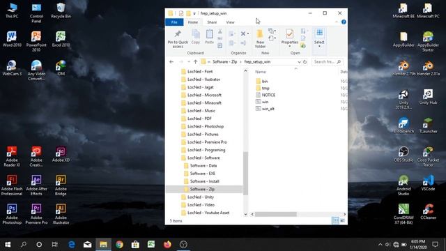The width and height of the screenshot is (446, 251).
Task: Open the Delete options dropdown arrow
Action: (248, 33)
